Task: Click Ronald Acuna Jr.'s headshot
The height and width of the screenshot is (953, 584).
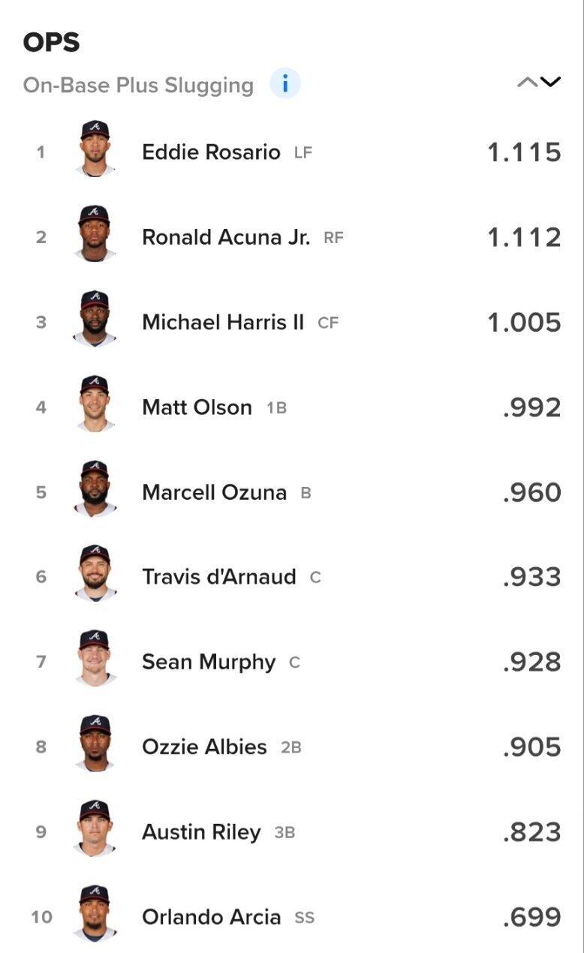Action: pos(95,233)
